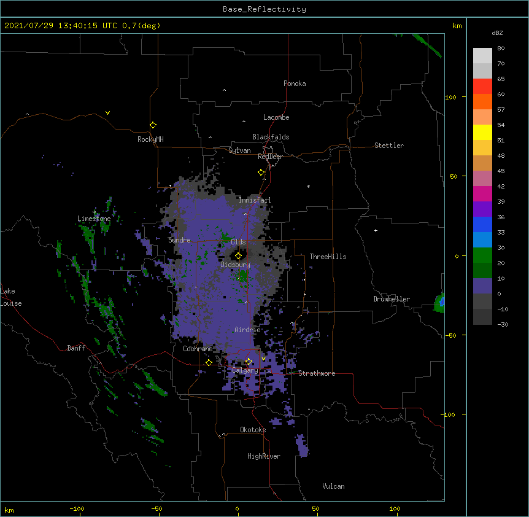Viewport: 529px width, 517px height.
Task: Click the white asterisk marker east of Innisfail
Action: [308, 186]
